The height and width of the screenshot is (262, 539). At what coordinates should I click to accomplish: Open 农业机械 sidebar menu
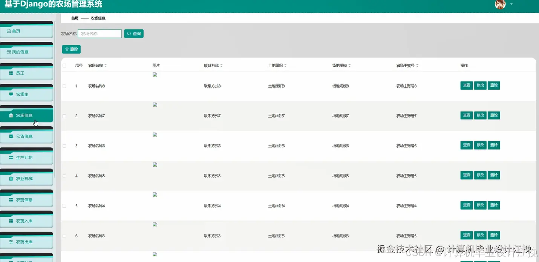(x=26, y=179)
